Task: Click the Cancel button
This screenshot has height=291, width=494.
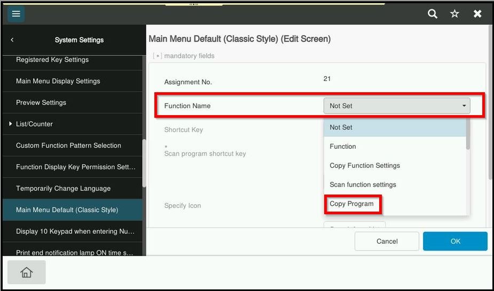Action: pyautogui.click(x=387, y=241)
